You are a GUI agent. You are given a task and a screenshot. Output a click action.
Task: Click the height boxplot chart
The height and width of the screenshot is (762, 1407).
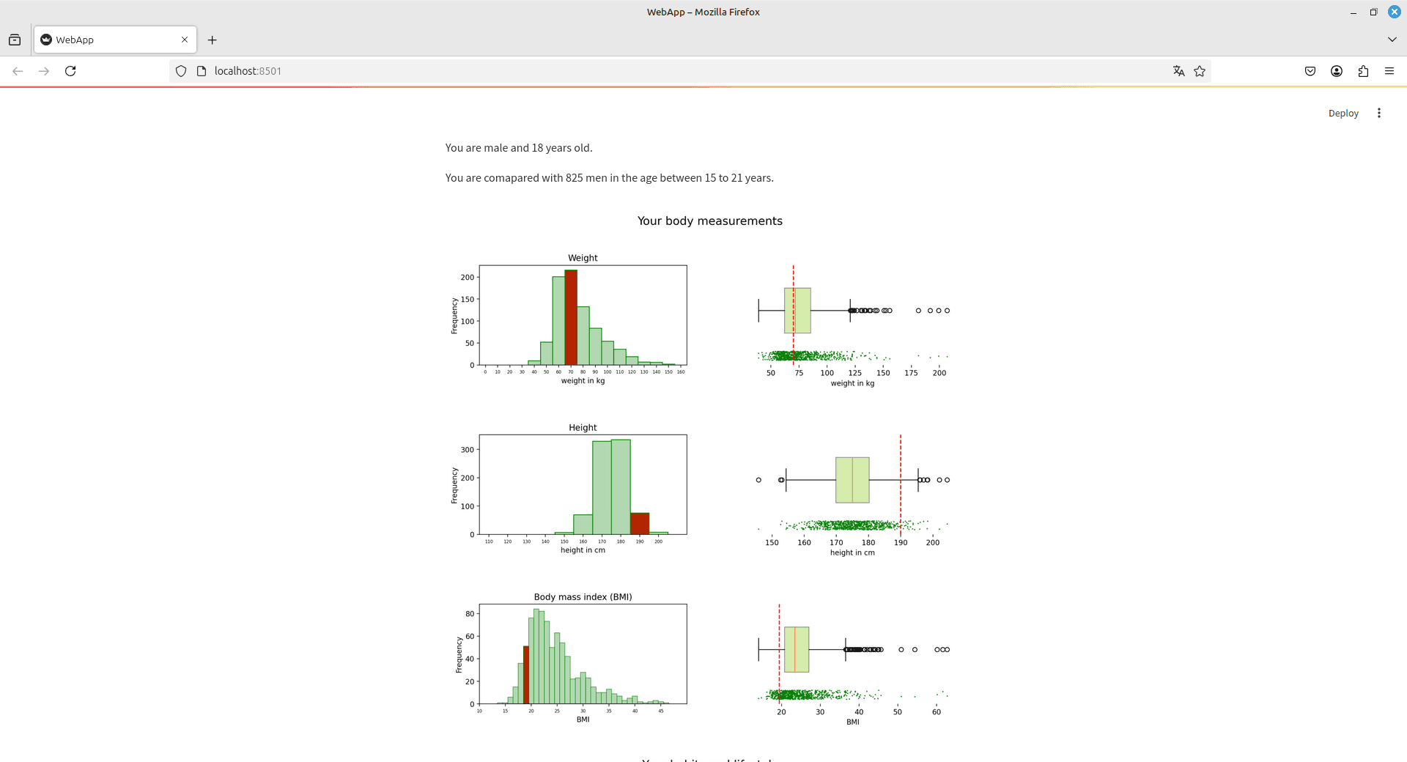point(854,495)
